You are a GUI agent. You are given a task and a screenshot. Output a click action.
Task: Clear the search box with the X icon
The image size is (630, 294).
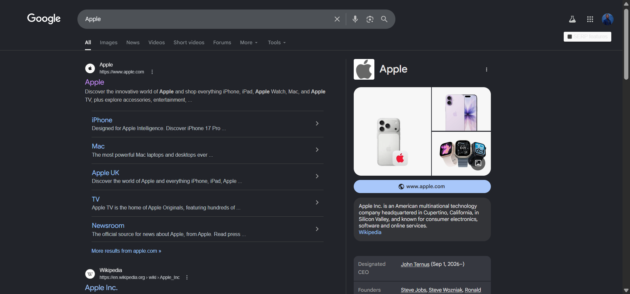click(337, 19)
